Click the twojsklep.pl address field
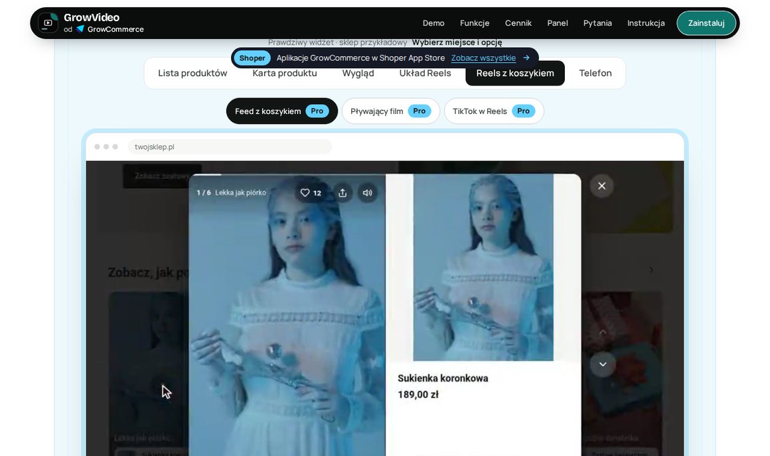 click(229, 146)
